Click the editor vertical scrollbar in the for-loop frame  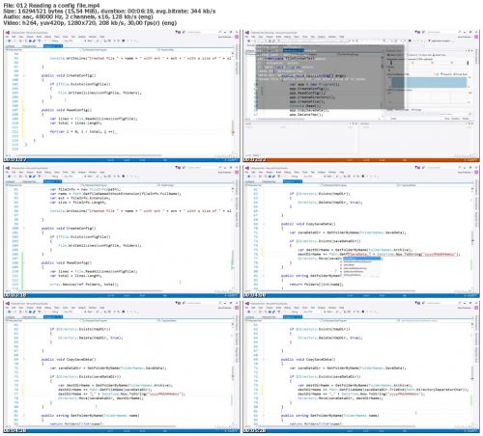pyautogui.click(x=233, y=103)
